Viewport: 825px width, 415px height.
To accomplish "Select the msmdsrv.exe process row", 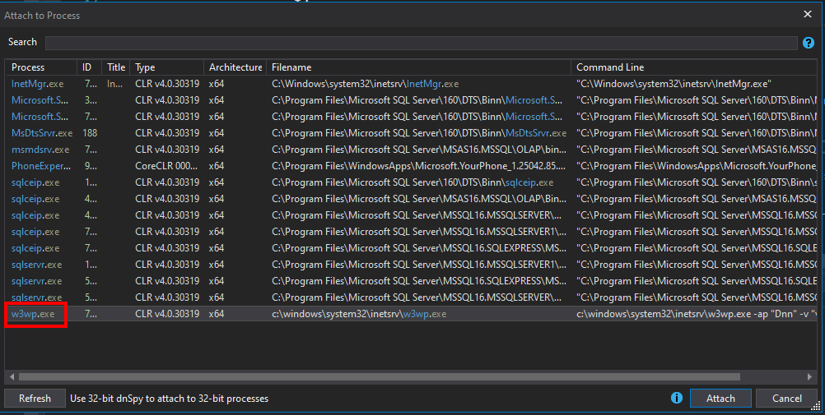I will coord(411,150).
